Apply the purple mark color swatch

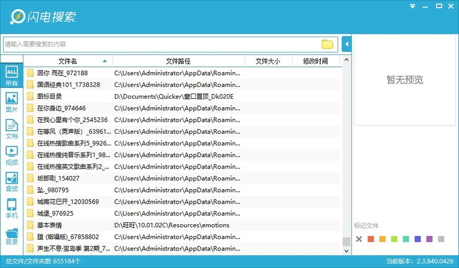(430, 239)
